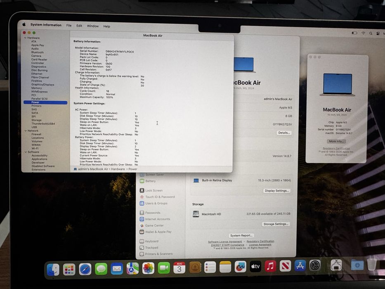
Task: Open the System Information app menu
Action: [x=46, y=25]
